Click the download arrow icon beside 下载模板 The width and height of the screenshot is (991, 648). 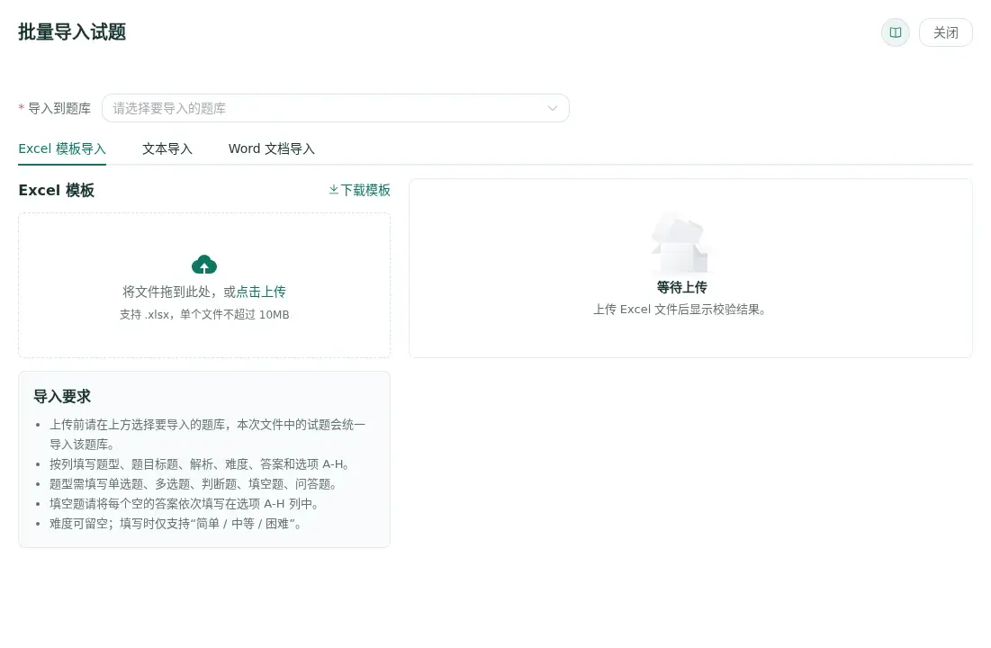[x=334, y=190]
